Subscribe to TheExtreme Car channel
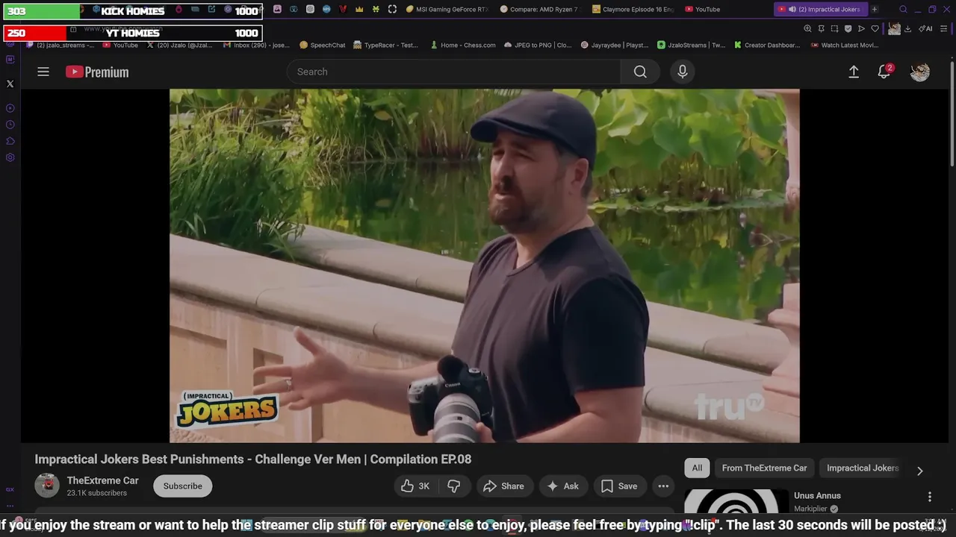Screen dimensions: 956x537 pyautogui.click(x=183, y=486)
